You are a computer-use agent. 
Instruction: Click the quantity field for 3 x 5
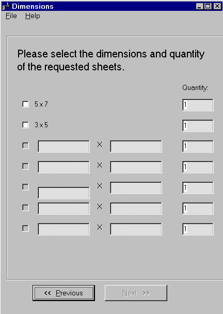[x=198, y=126]
